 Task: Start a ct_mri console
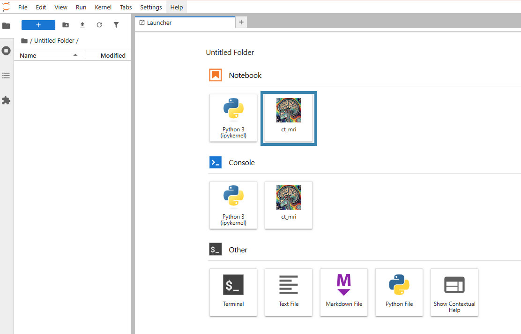click(289, 205)
